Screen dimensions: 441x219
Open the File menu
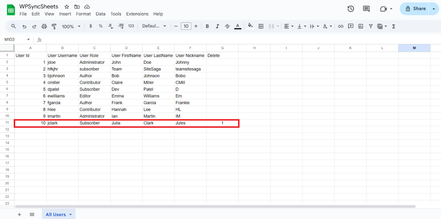(23, 14)
